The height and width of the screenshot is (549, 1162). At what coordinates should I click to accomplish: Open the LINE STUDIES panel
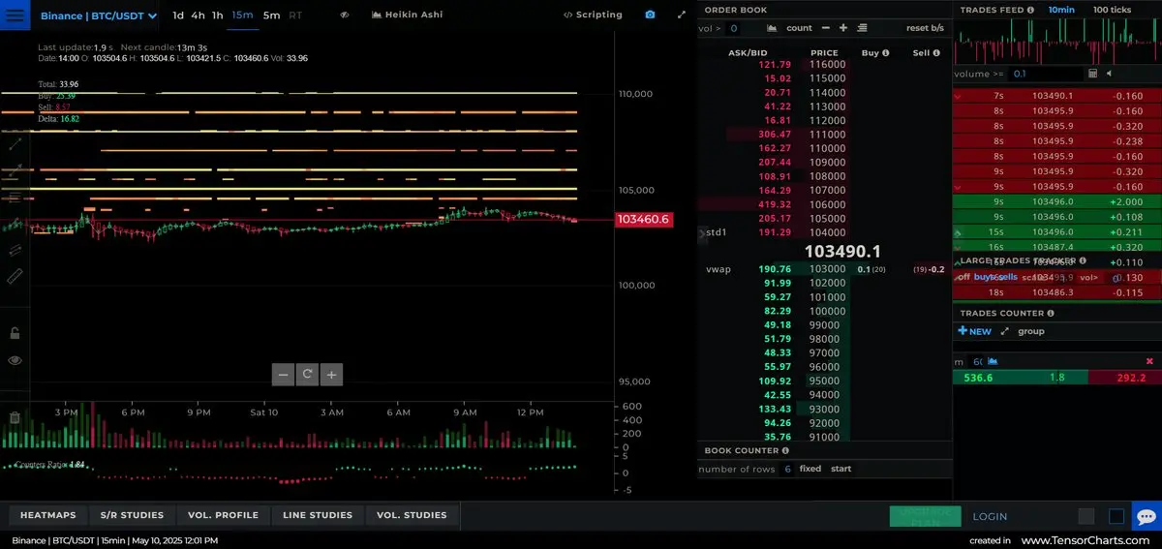pos(318,515)
